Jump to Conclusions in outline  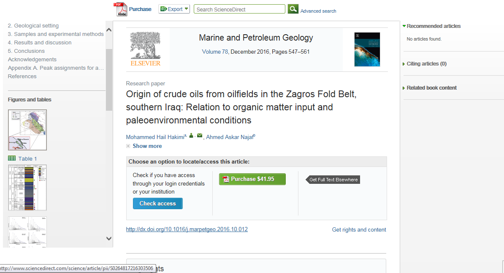pyautogui.click(x=26, y=51)
